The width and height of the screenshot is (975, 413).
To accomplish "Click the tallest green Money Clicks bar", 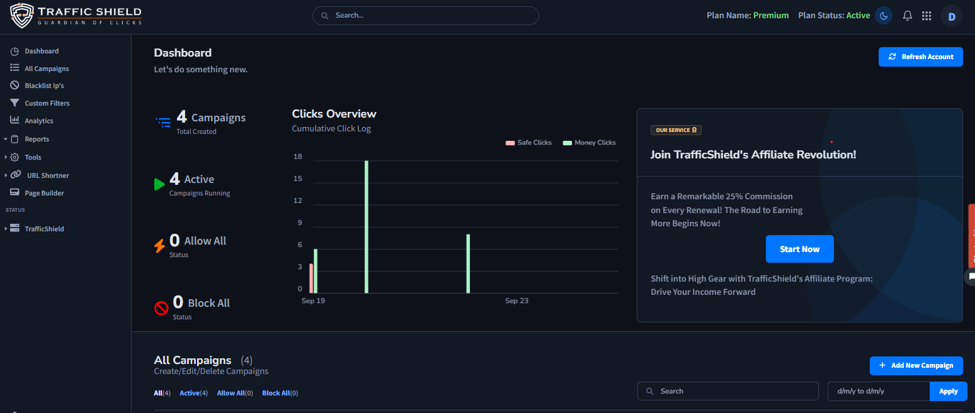I will (x=366, y=226).
